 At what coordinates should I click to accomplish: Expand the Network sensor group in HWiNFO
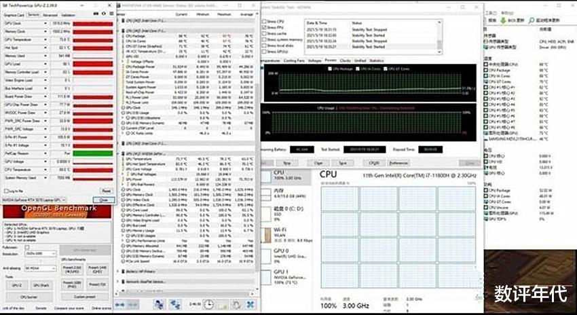[x=118, y=281]
